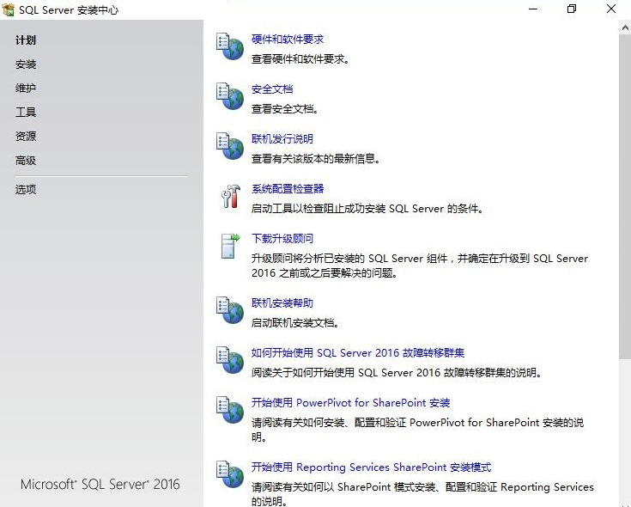
Task: Click the scrollbar up arrow
Action: coord(625,27)
